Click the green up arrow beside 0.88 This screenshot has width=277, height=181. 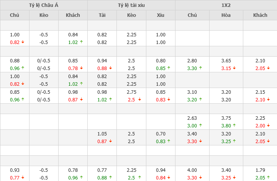click(x=111, y=178)
